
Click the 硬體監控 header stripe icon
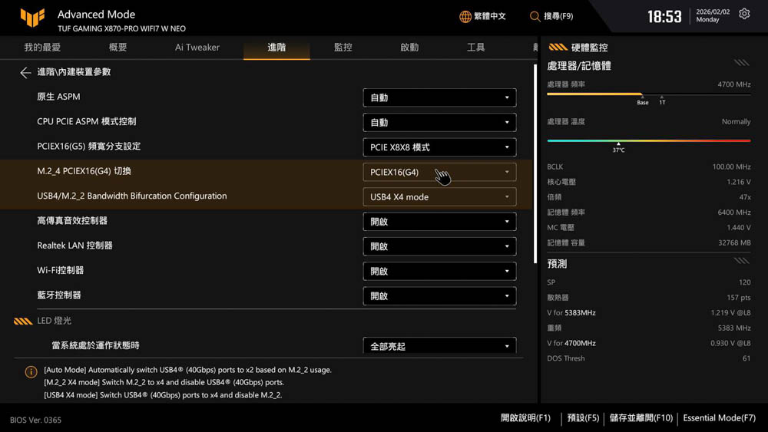point(558,47)
